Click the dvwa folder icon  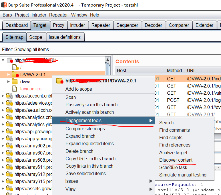point(15,82)
